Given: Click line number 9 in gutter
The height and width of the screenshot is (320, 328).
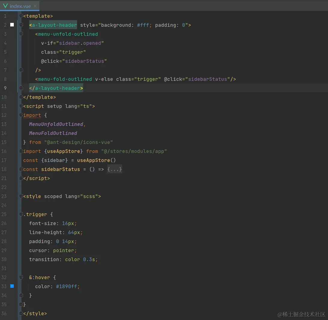Looking at the screenshot, I should [x=5, y=88].
